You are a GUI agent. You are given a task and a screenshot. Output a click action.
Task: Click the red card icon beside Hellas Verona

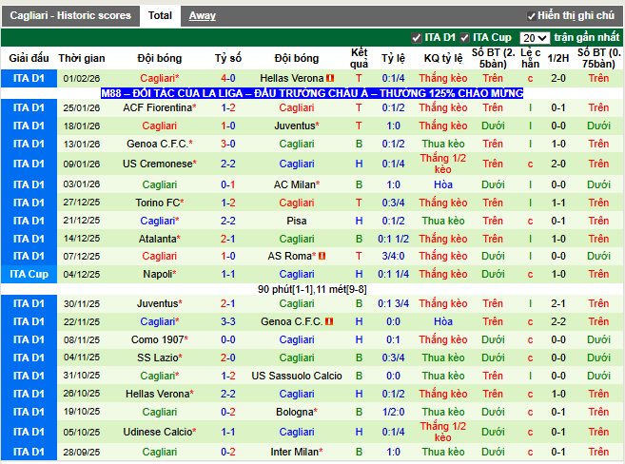[x=330, y=78]
